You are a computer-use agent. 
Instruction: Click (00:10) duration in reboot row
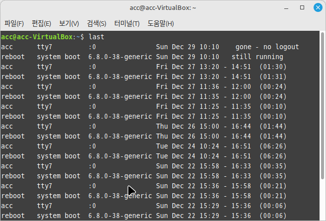click(273, 117)
